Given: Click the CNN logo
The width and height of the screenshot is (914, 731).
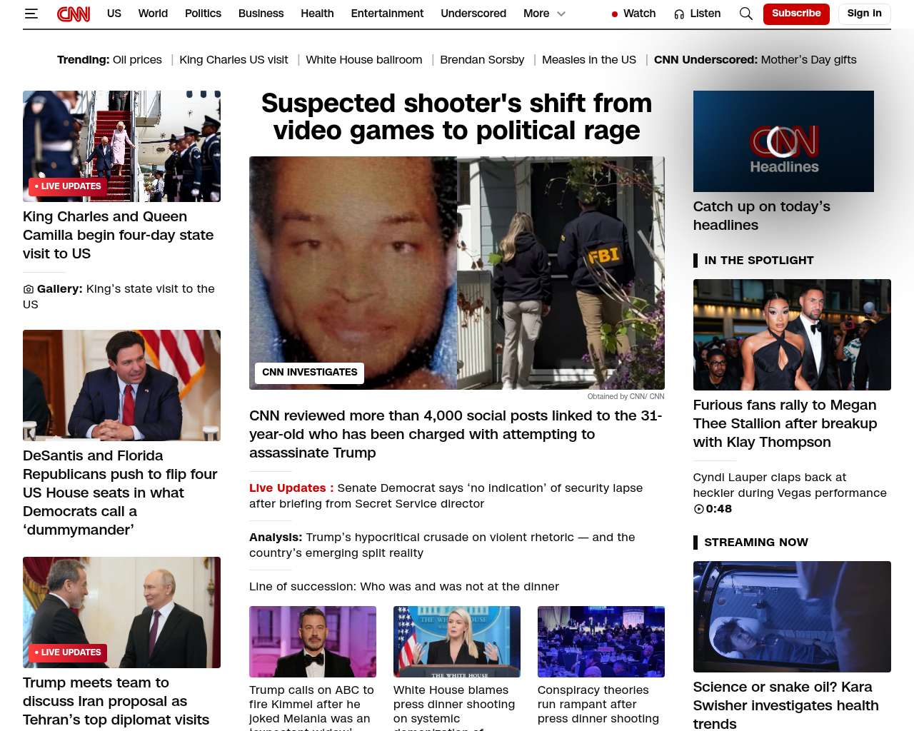Looking at the screenshot, I should click(x=74, y=14).
